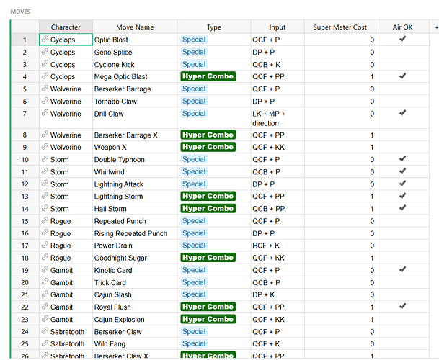The height and width of the screenshot is (360, 439).
Task: Select the Type column header
Action: coord(214,27)
